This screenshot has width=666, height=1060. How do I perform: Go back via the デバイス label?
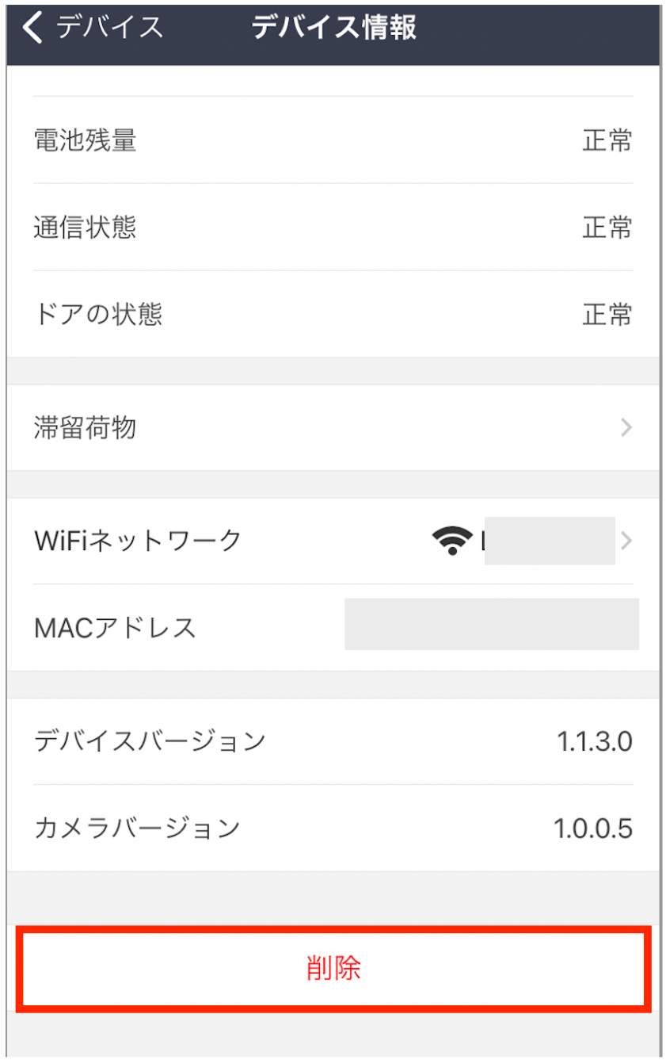[x=109, y=28]
